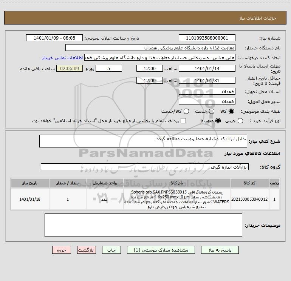Image resolution: width=291 pixels, height=281 pixels.
Task: Click the remaining time counter 02:06:09
Action: 70,69
